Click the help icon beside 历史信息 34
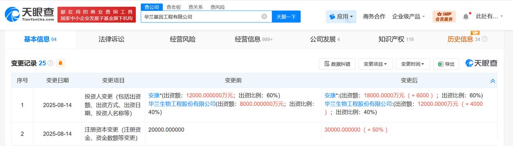 point(484,39)
